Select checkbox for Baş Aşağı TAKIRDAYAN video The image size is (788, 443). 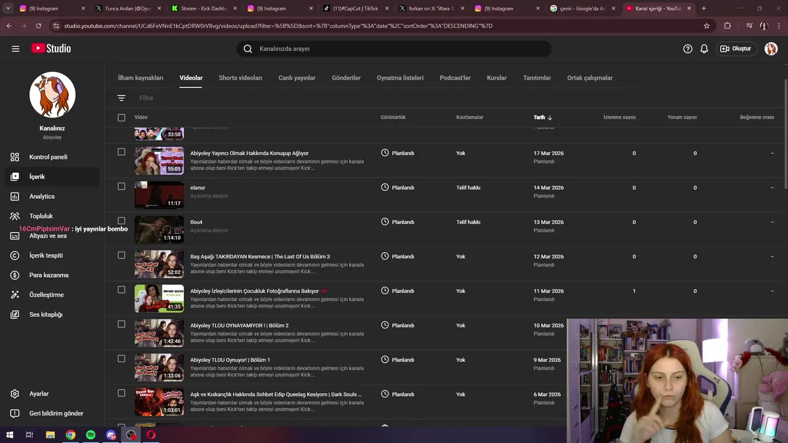click(x=121, y=255)
